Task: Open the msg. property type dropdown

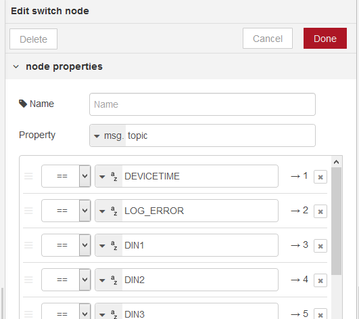Action: [x=107, y=135]
